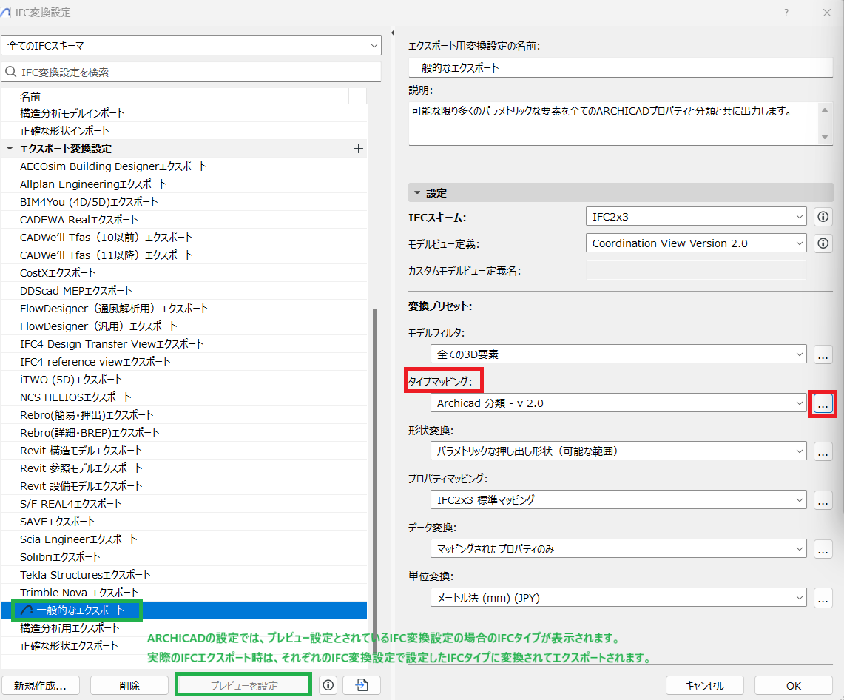Open the 全てのIFCスキーマ dropdown
Viewport: 844px width, 700px height.
[191, 46]
